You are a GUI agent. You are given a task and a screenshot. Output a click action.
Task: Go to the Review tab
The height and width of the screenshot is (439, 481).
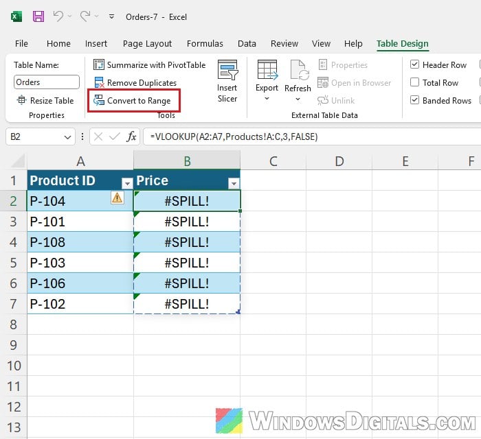tap(284, 44)
